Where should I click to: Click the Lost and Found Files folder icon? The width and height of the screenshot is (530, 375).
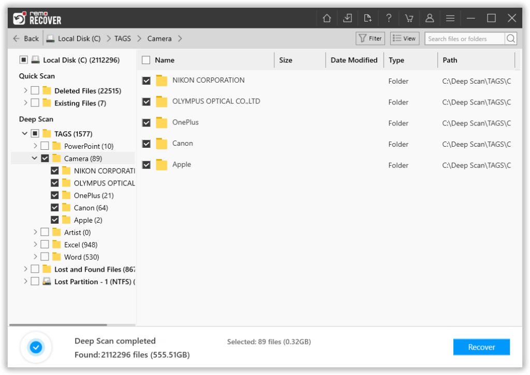pyautogui.click(x=47, y=269)
